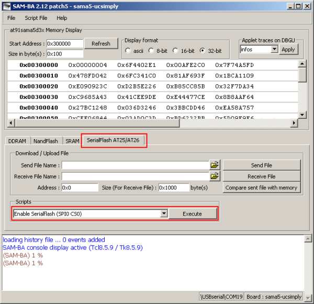Image resolution: width=314 pixels, height=304 pixels.
Task: Click the Refresh button
Action: click(x=101, y=43)
